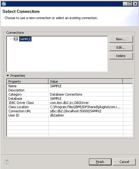
Task: Click the Properties section label
Action: [18, 76]
